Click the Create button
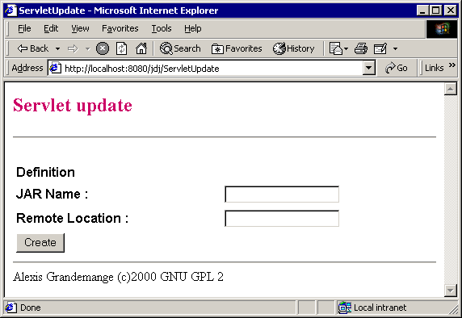The width and height of the screenshot is (462, 318). (40, 243)
